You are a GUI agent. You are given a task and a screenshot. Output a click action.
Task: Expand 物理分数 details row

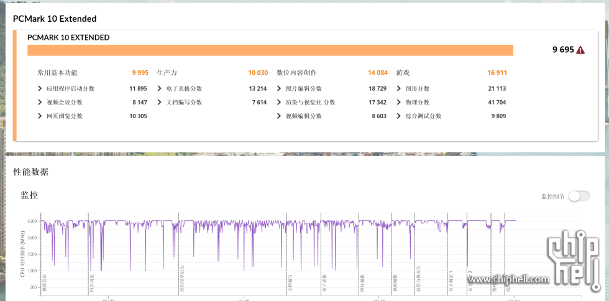point(399,103)
